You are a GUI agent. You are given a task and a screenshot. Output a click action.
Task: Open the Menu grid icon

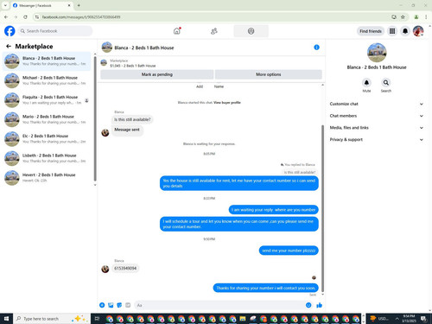click(392, 31)
